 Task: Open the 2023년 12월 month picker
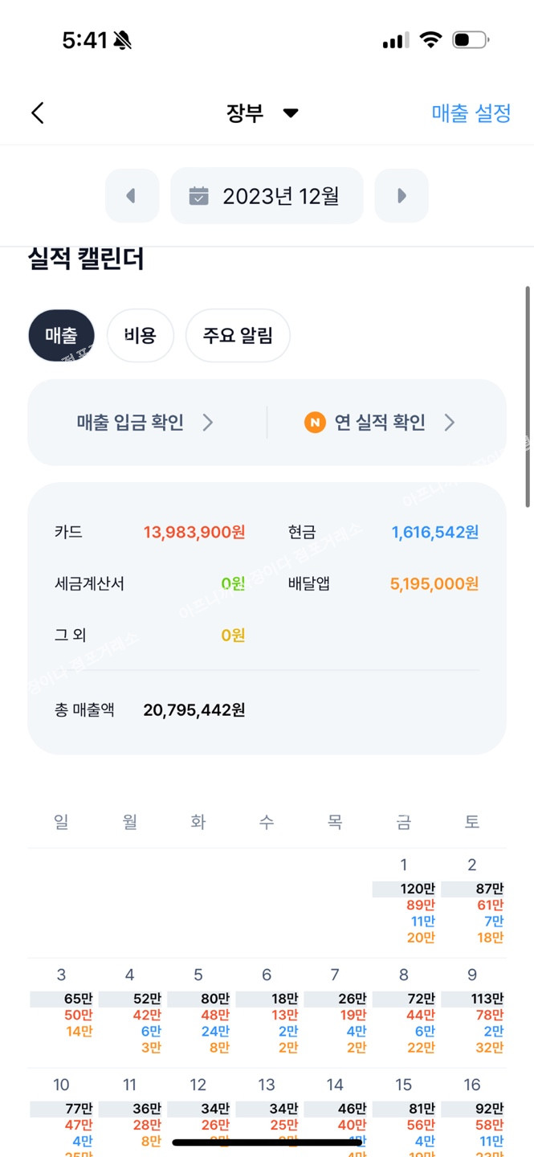pyautogui.click(x=267, y=196)
